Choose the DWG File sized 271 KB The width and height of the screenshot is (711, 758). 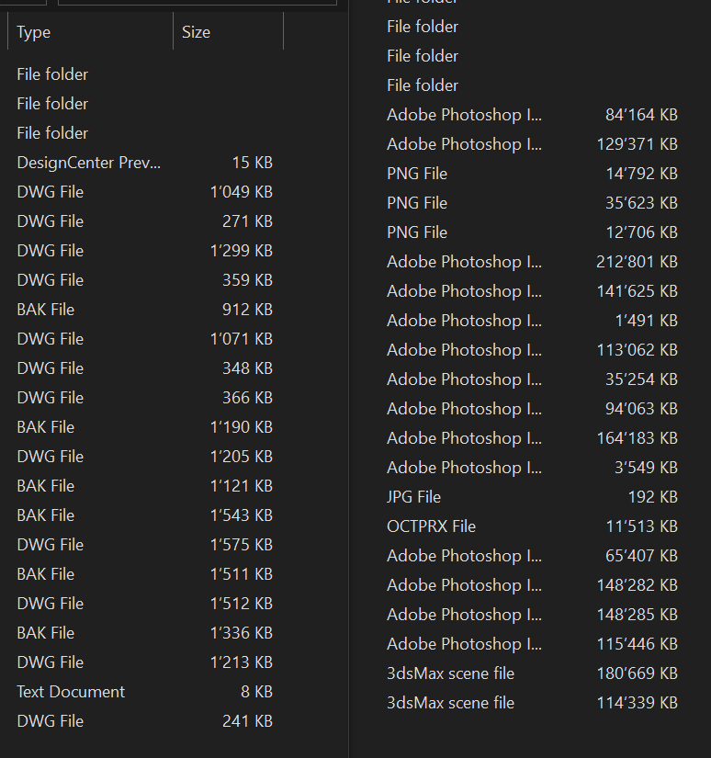pyautogui.click(x=51, y=221)
